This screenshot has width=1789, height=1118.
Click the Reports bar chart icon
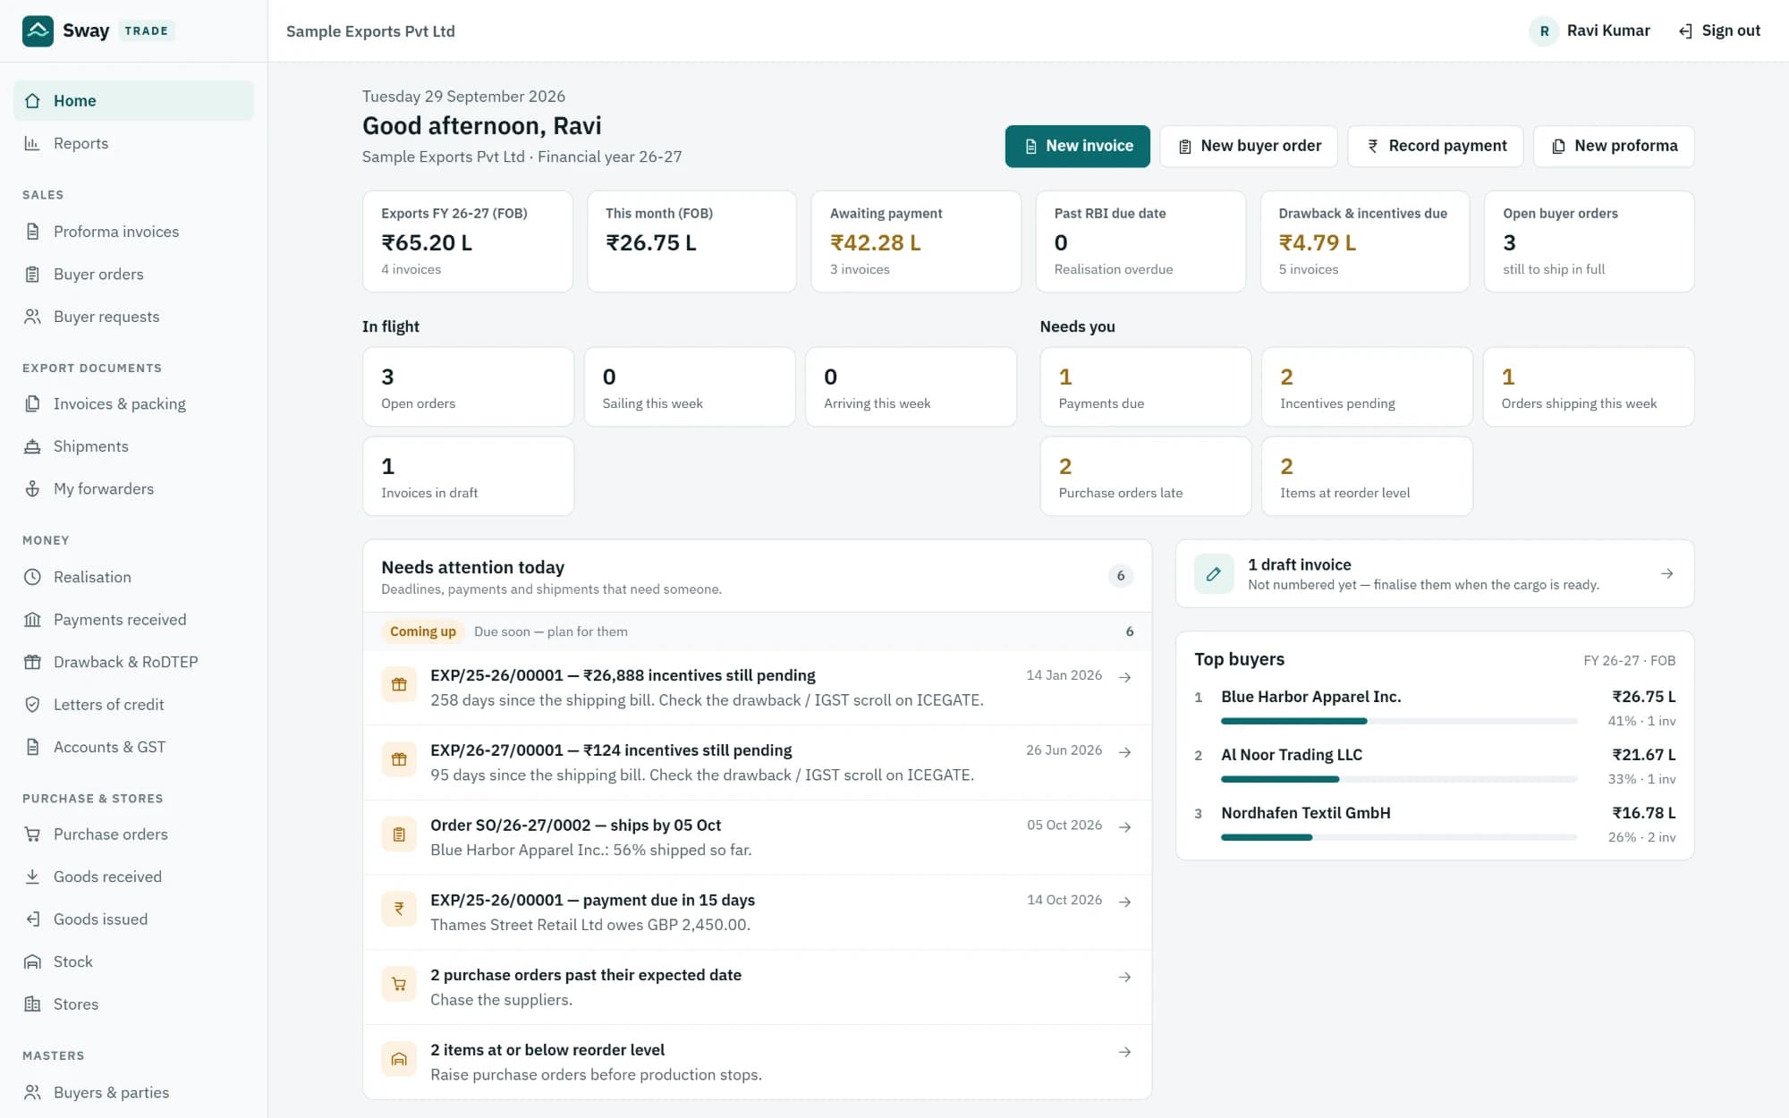click(x=32, y=143)
